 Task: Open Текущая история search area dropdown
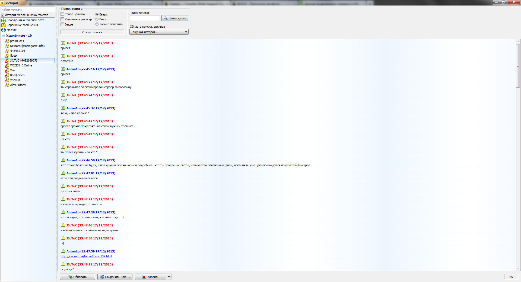tap(159, 32)
